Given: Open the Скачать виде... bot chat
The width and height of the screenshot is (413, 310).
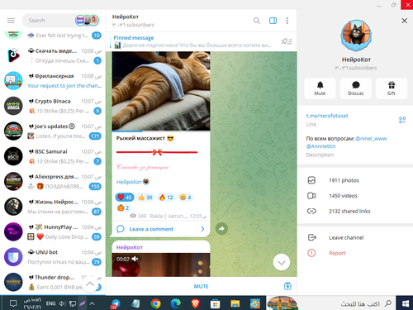Looking at the screenshot, I should point(53,55).
